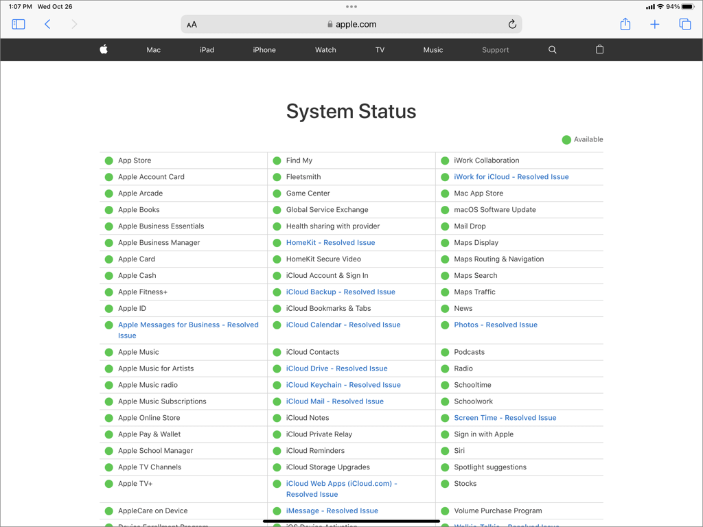This screenshot has width=703, height=527.
Task: Tap the forward navigation arrow
Action: [74, 24]
